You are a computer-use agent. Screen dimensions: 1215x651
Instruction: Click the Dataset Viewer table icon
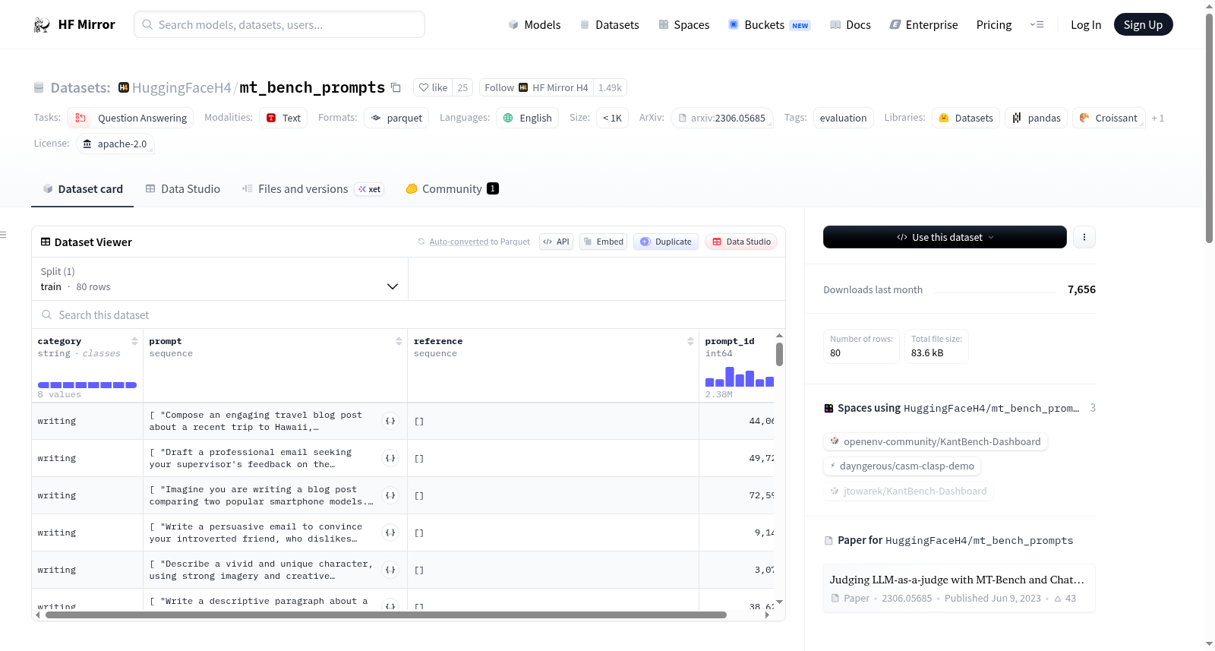46,242
